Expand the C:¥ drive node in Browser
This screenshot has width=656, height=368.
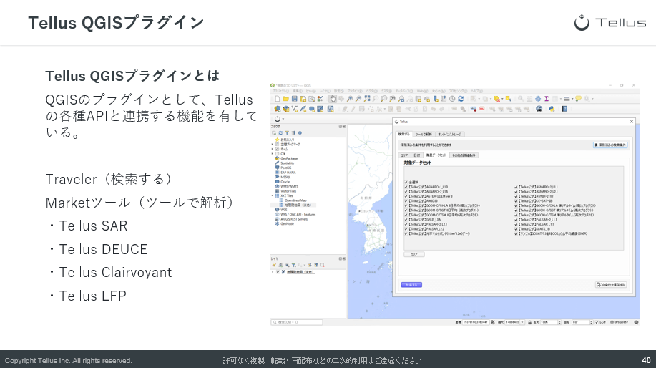[273, 153]
